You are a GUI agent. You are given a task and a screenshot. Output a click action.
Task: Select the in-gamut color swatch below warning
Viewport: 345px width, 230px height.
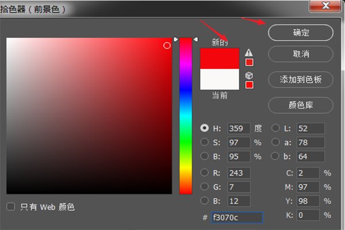tap(250, 63)
